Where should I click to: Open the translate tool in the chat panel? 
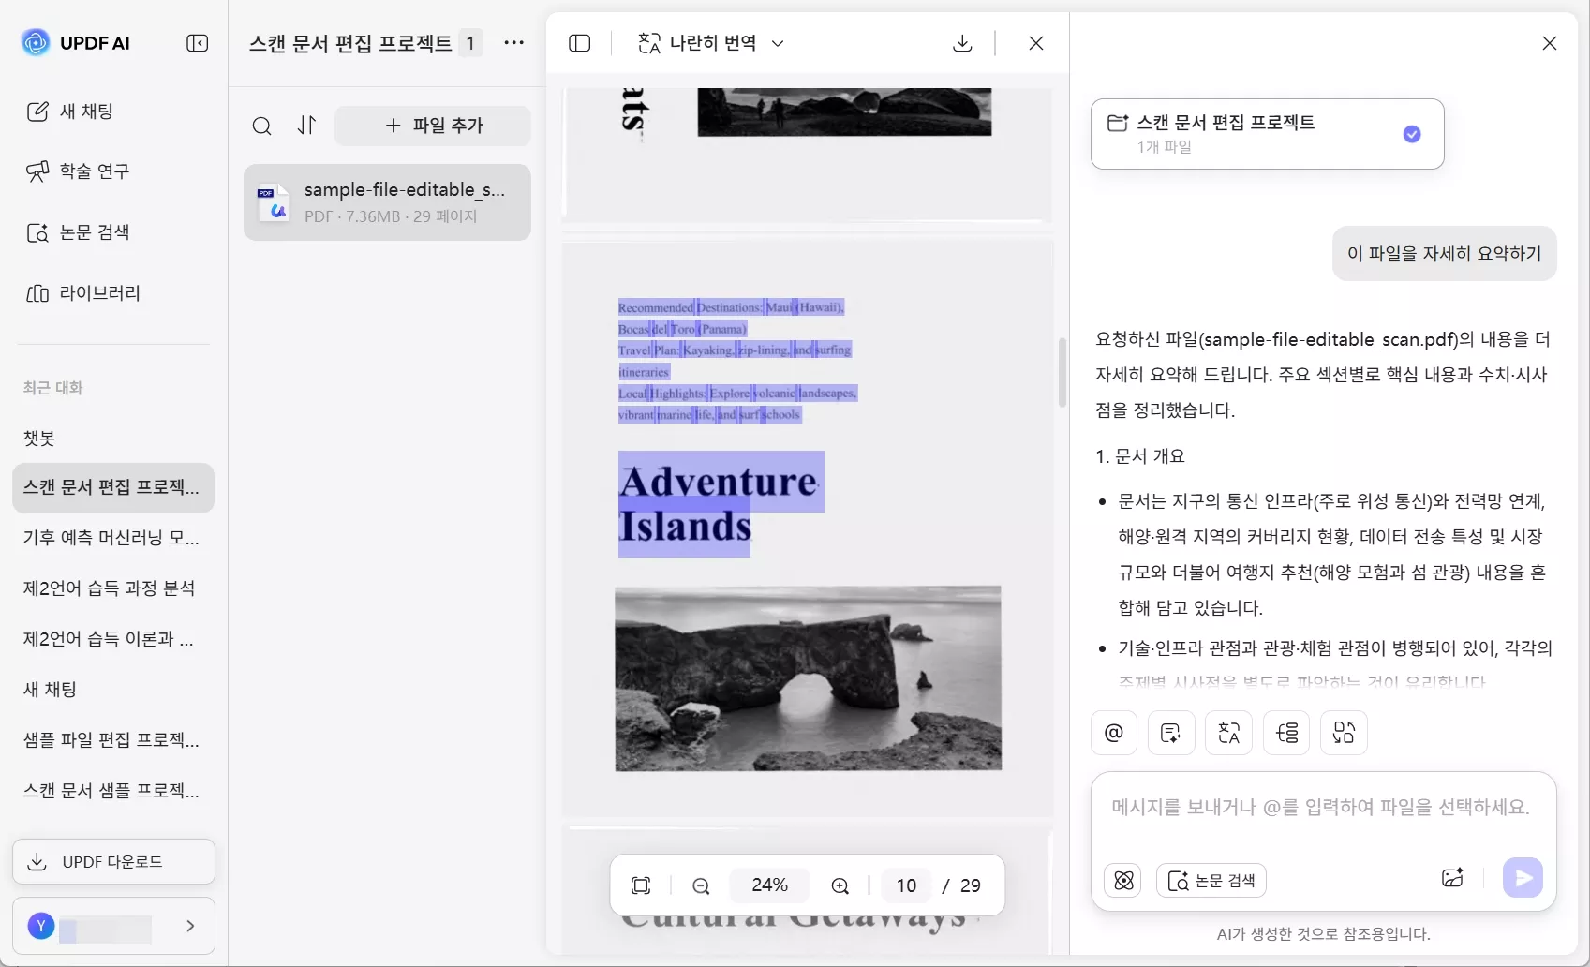click(1228, 733)
